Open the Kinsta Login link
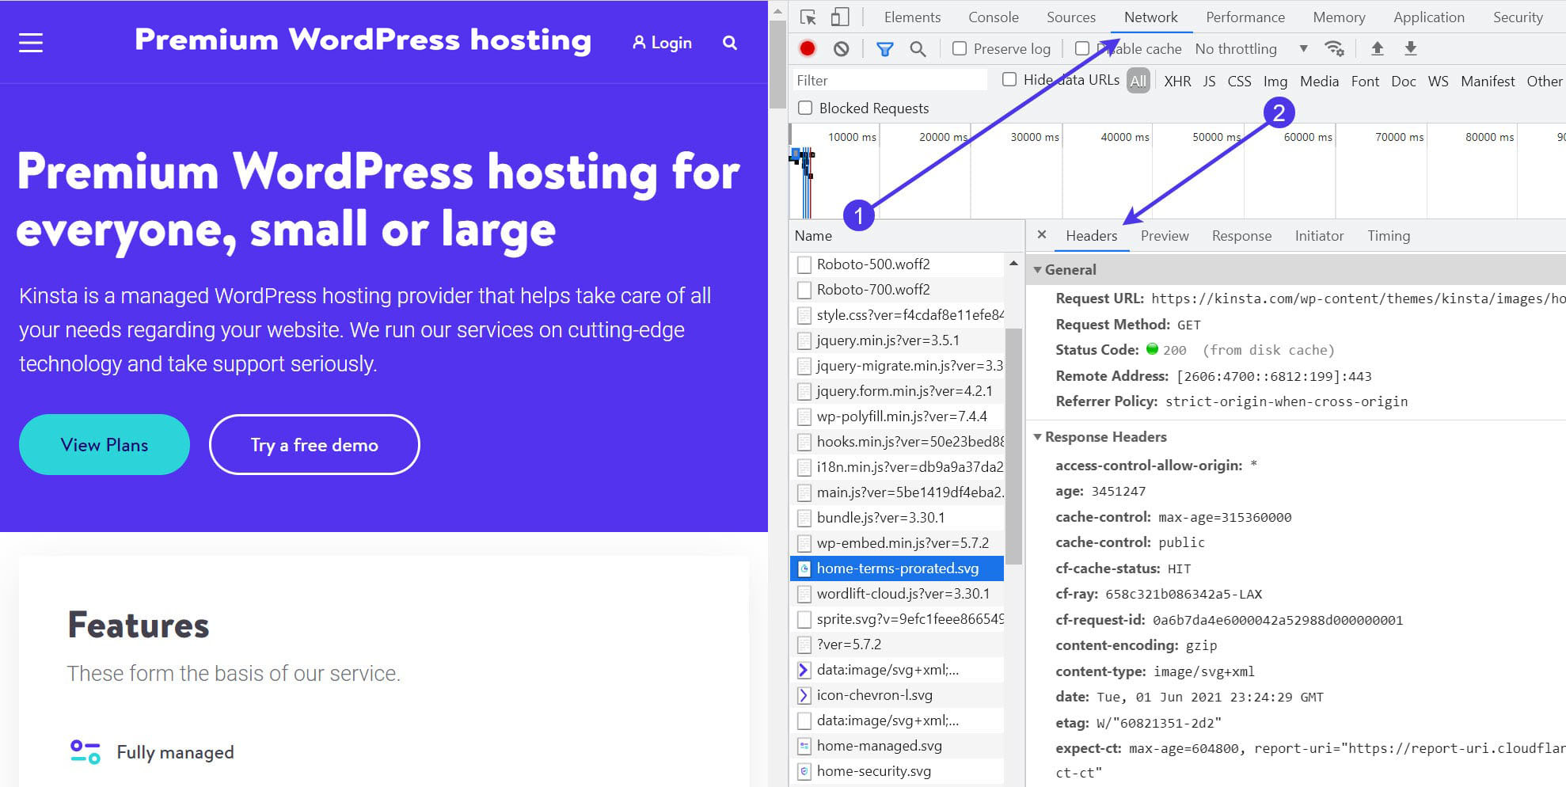Screen dimensions: 1566x787 point(663,42)
